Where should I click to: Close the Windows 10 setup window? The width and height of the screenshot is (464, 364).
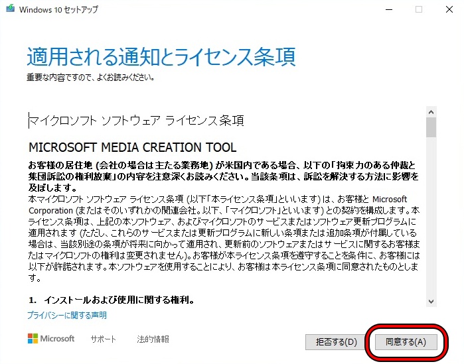coord(449,9)
